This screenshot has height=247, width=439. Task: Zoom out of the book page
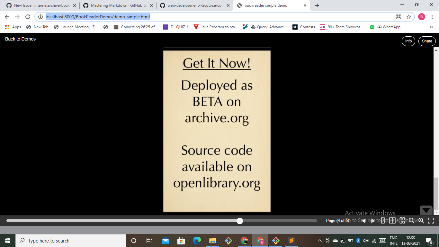[412, 221]
